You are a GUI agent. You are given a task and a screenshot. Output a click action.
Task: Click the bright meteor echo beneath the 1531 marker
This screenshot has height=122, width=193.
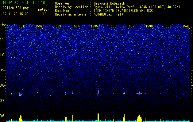[20, 94]
